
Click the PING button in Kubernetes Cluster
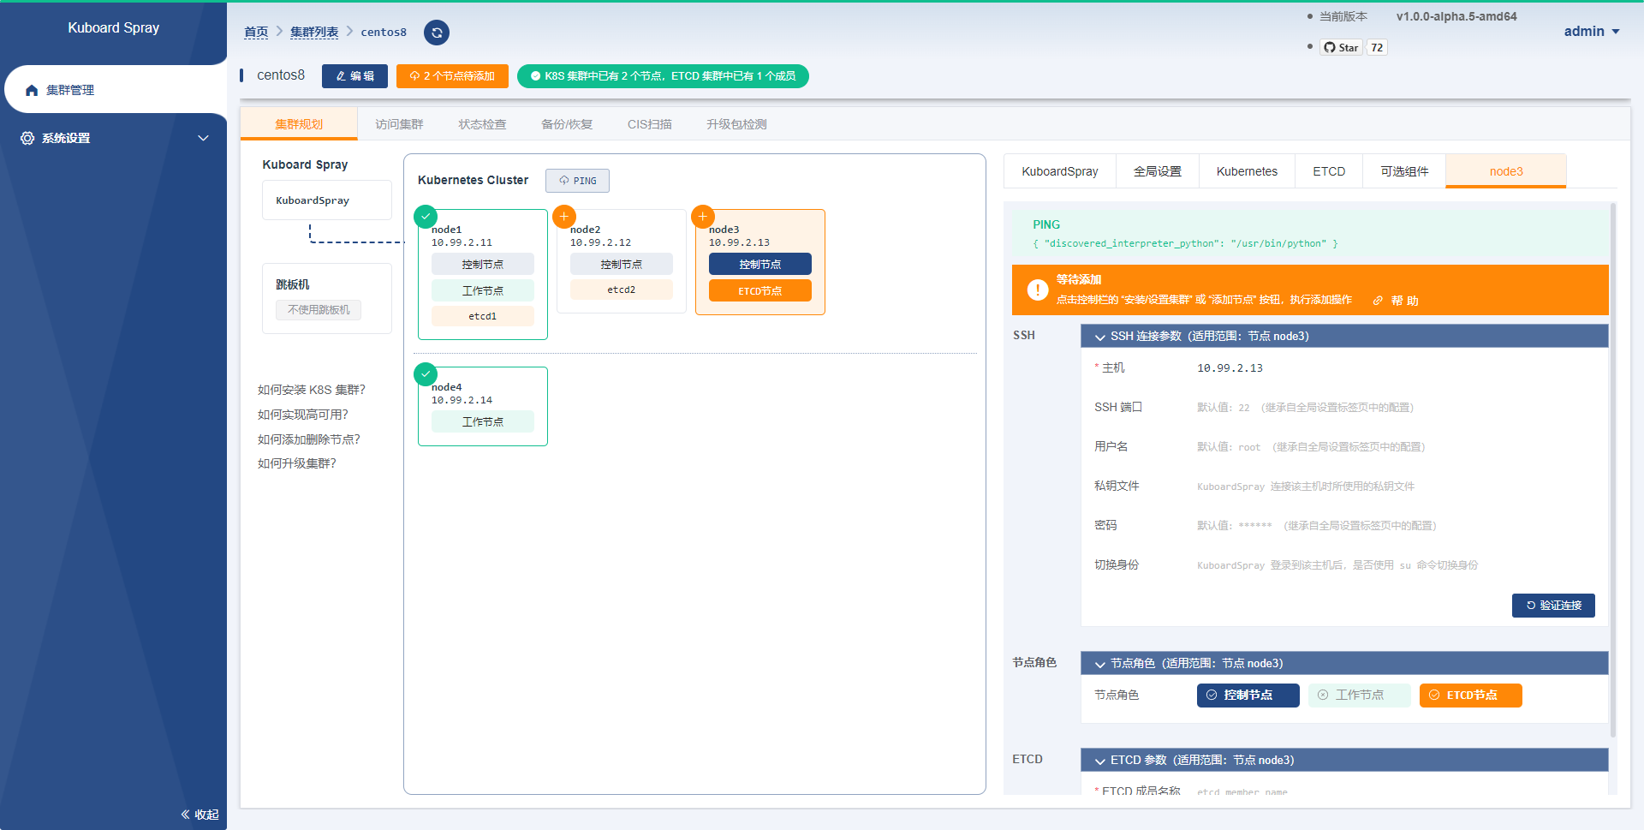click(x=577, y=181)
